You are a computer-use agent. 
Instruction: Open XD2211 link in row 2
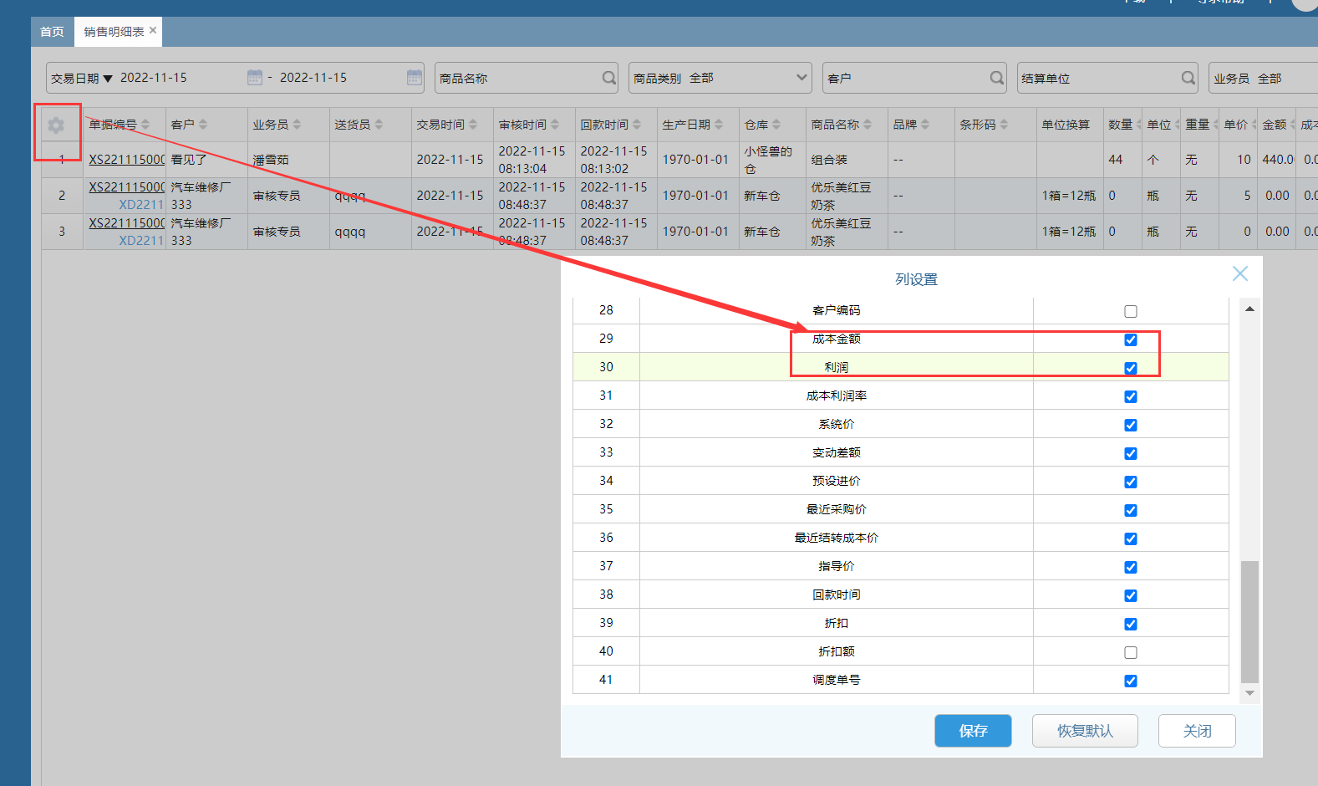tap(141, 204)
